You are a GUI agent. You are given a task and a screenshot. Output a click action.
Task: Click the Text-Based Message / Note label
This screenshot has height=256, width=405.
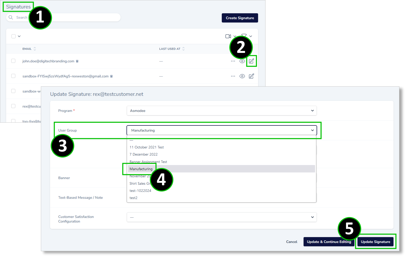click(80, 197)
